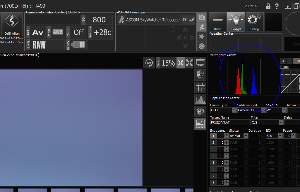Toggle the theater mask overlay icon

point(200,75)
